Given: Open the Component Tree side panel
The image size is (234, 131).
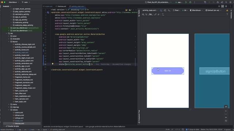Looking at the screenshot, I should (139, 117).
